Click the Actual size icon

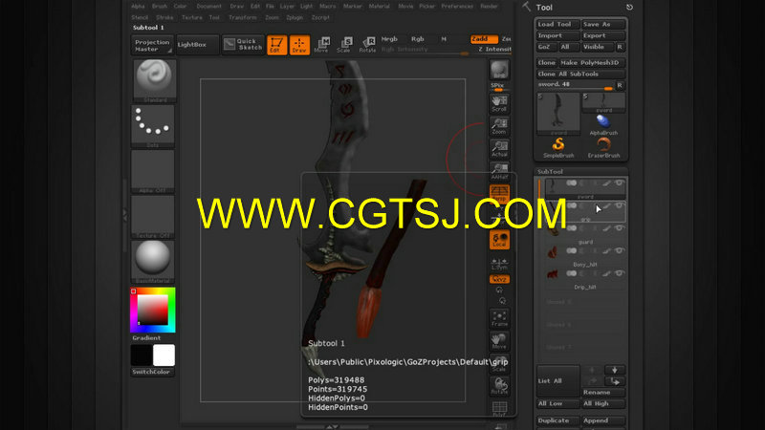[x=499, y=149]
